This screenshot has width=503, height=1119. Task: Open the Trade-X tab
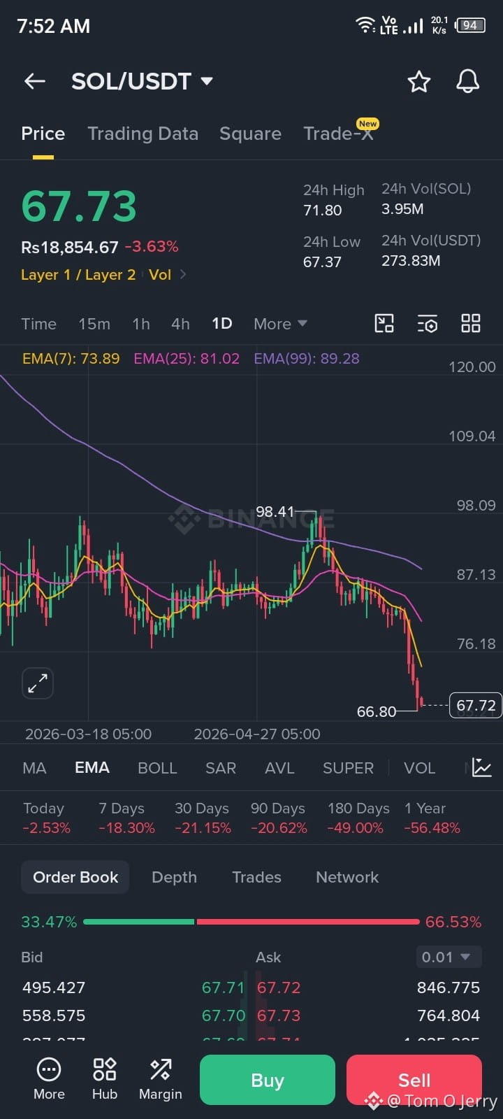pyautogui.click(x=339, y=134)
